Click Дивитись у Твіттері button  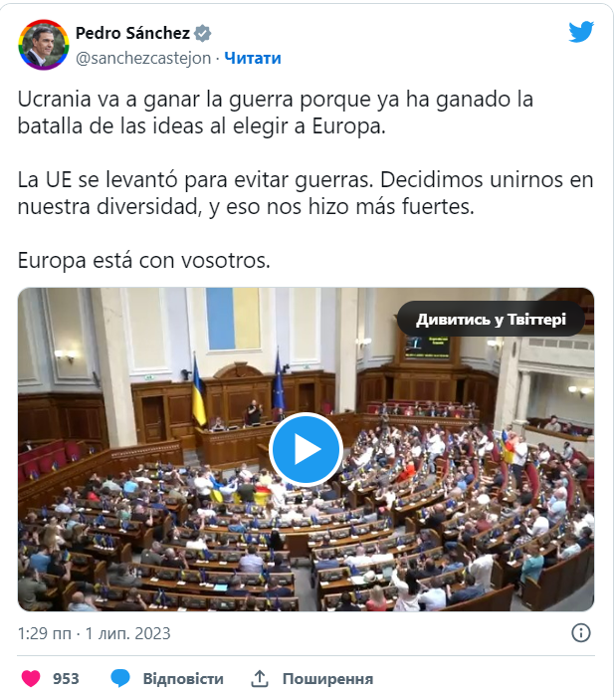(491, 320)
